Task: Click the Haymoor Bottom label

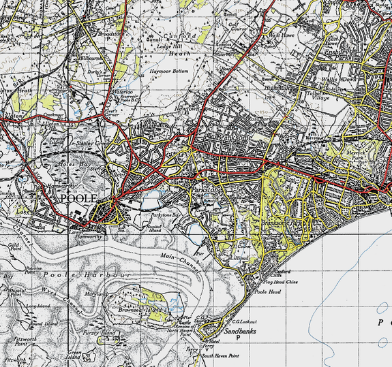Action: tap(169, 71)
